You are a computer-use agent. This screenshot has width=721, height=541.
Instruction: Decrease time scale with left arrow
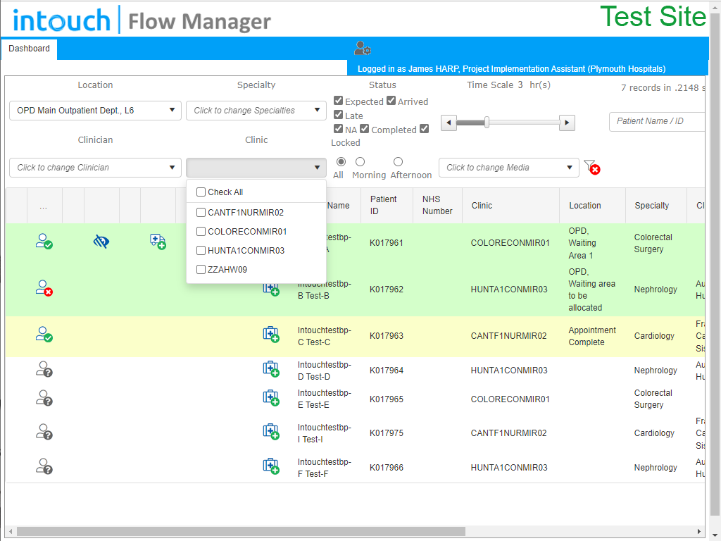(x=449, y=123)
